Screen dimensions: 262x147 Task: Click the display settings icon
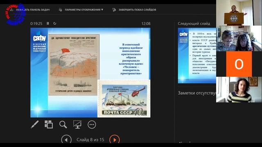pos(60,10)
